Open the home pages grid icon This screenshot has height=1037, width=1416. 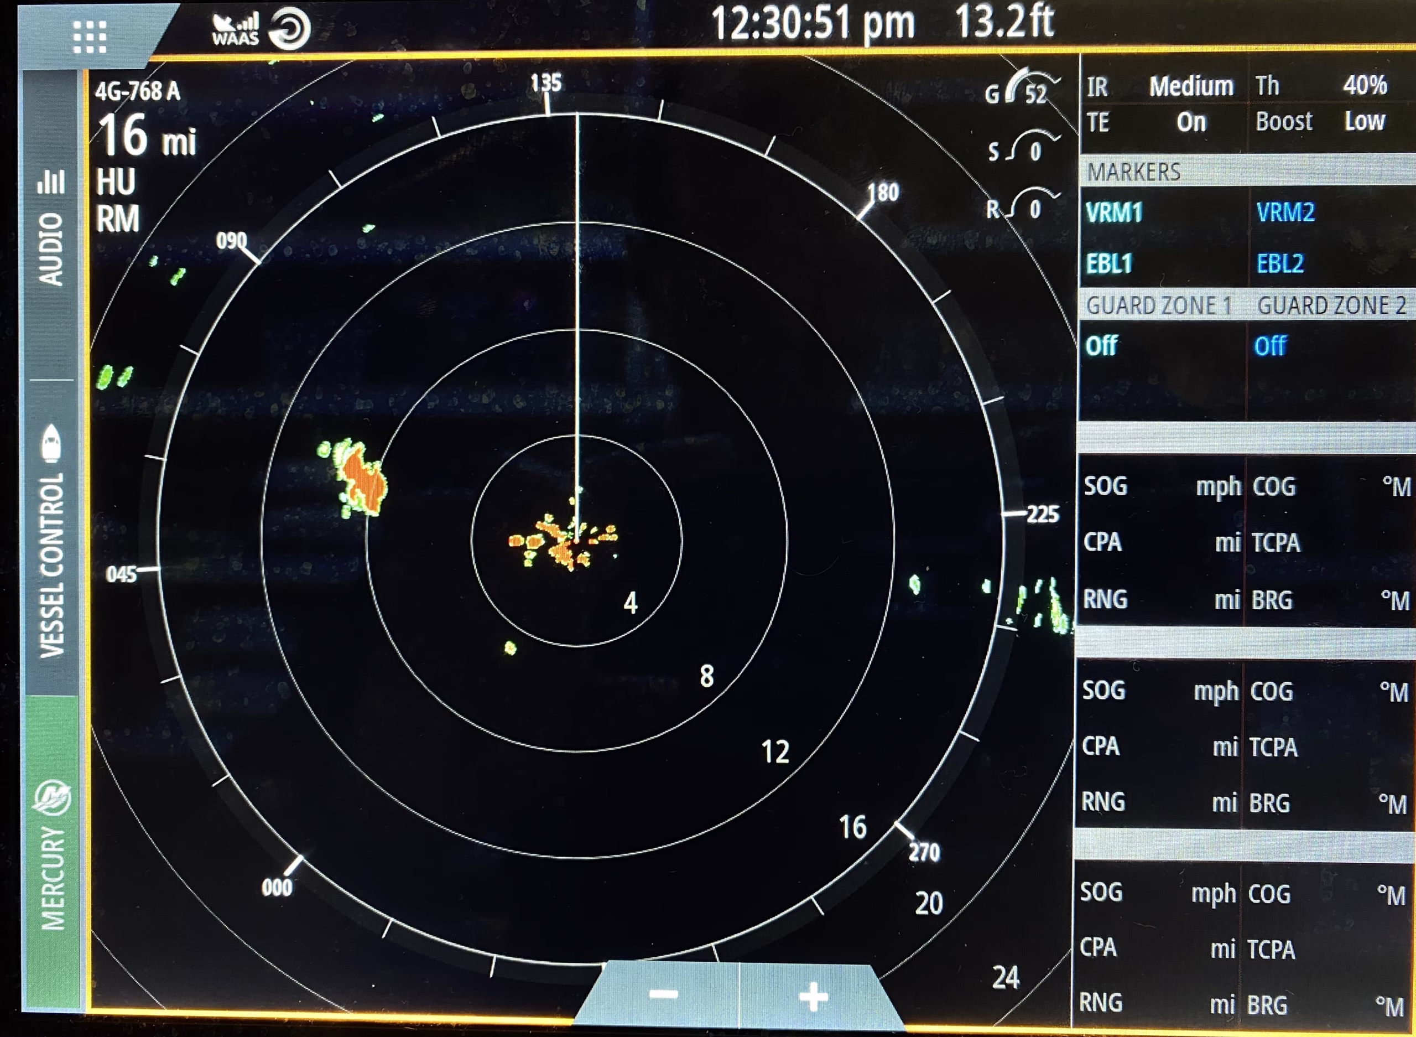[x=90, y=37]
